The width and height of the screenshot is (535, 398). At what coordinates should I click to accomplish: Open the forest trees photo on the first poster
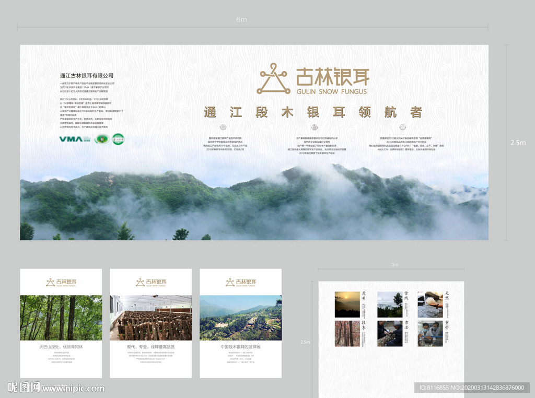(61, 318)
